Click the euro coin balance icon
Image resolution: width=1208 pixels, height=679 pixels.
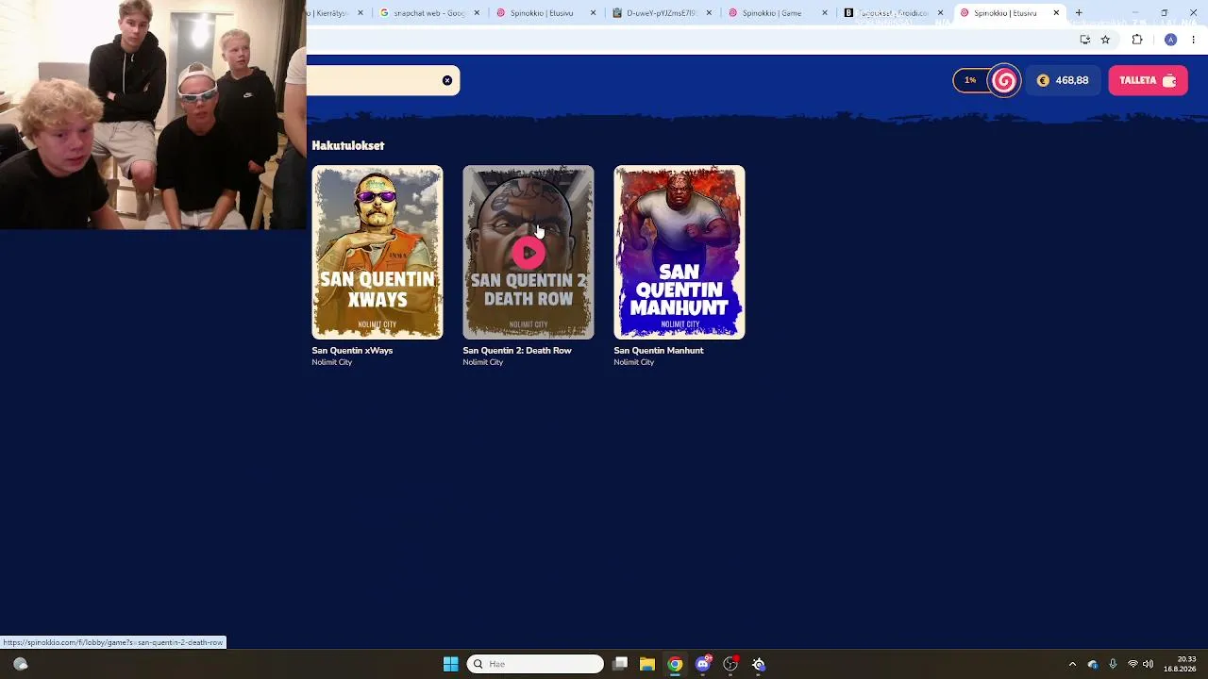click(1043, 80)
